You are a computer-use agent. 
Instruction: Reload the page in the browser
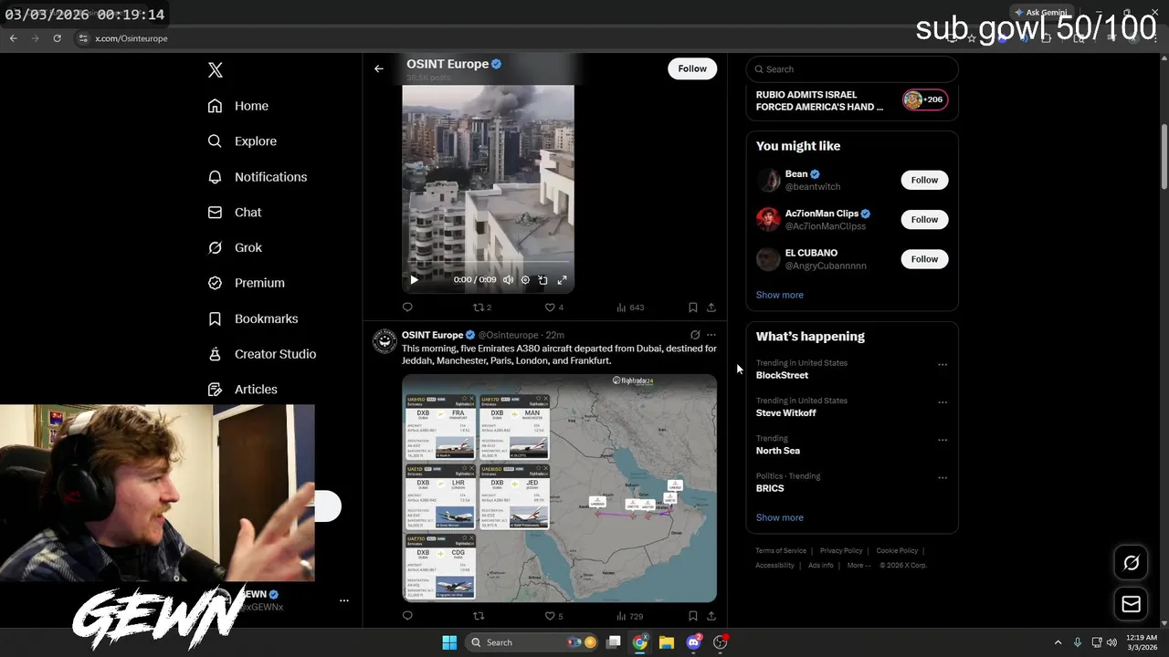click(x=57, y=38)
